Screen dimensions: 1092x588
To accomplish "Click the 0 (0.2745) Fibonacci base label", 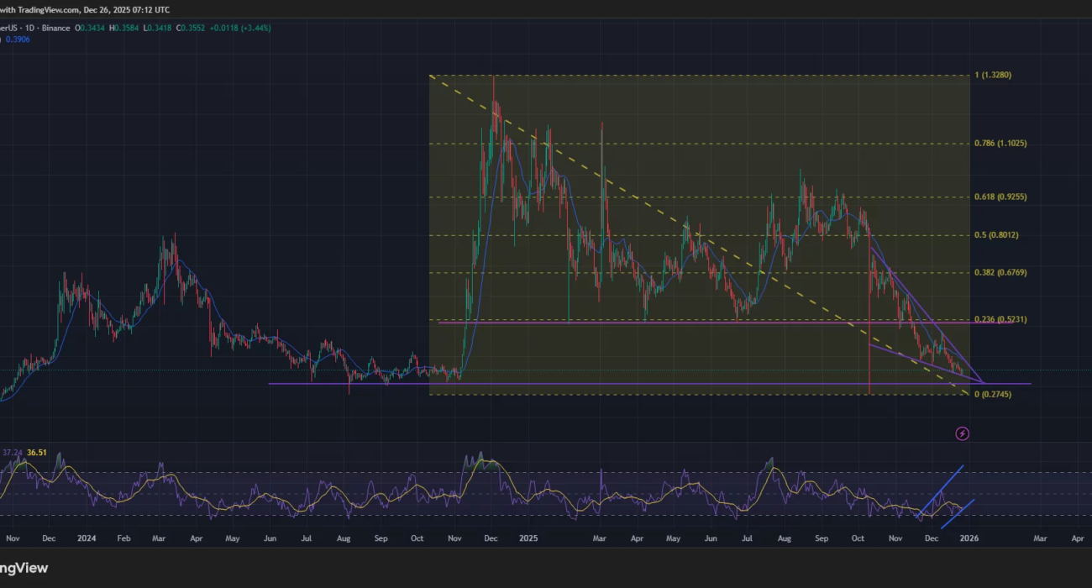I will [x=992, y=395].
